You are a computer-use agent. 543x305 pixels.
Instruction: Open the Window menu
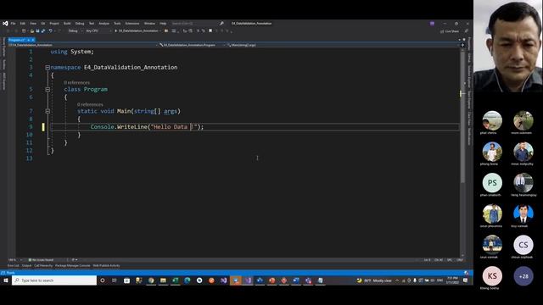[149, 24]
